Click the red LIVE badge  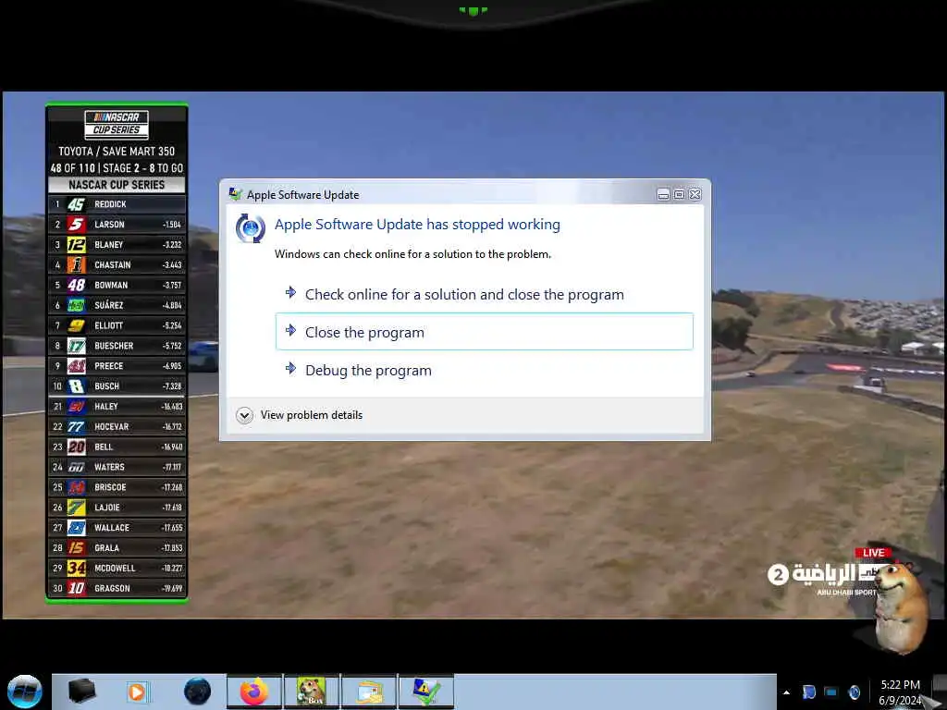[x=873, y=553]
